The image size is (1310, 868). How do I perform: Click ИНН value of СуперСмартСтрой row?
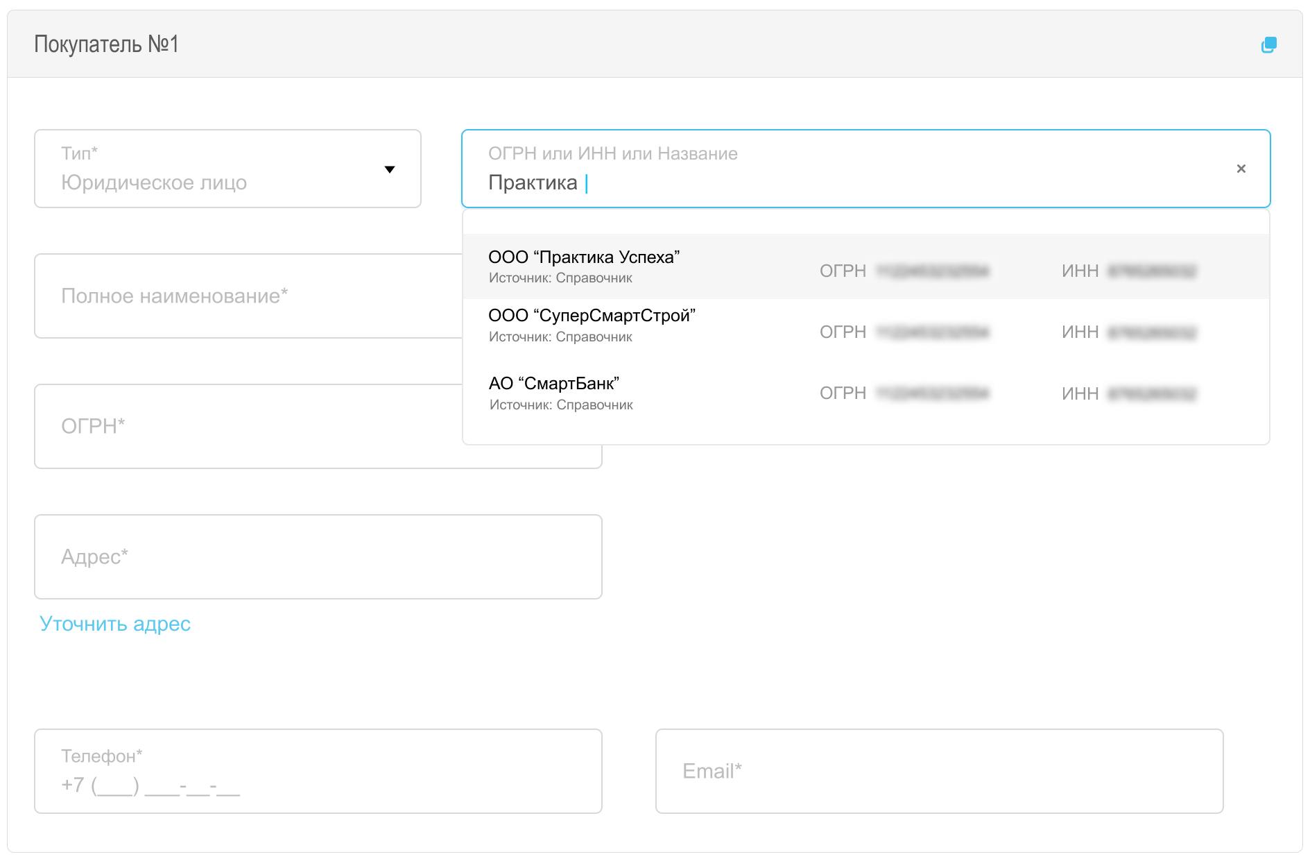pyautogui.click(x=1152, y=333)
